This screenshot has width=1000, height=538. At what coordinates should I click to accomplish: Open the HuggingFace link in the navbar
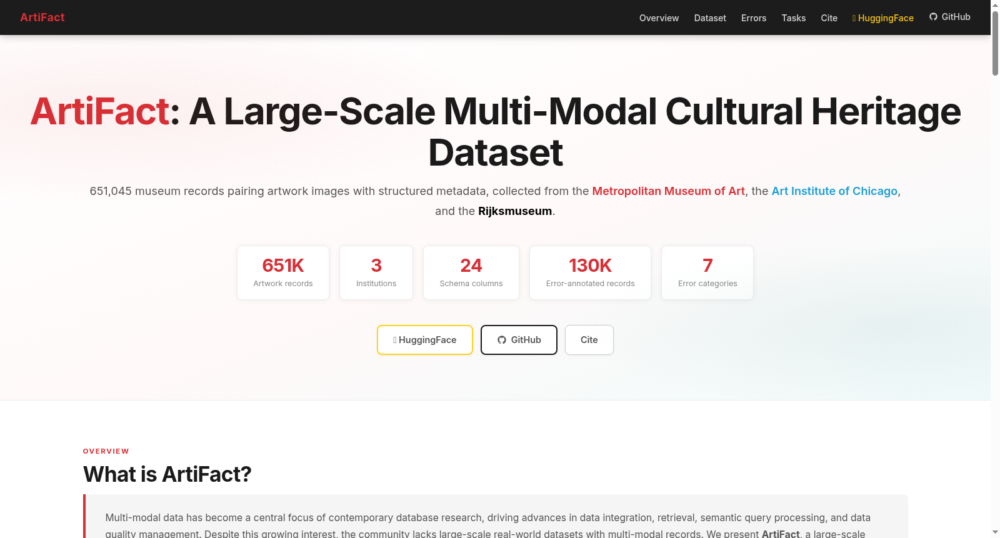(x=883, y=18)
